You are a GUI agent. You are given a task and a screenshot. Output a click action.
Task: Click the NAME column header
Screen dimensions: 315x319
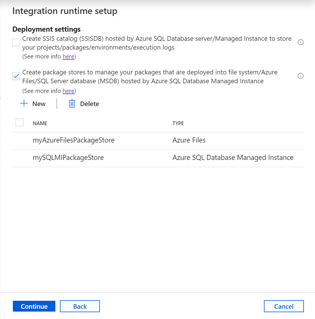point(40,123)
